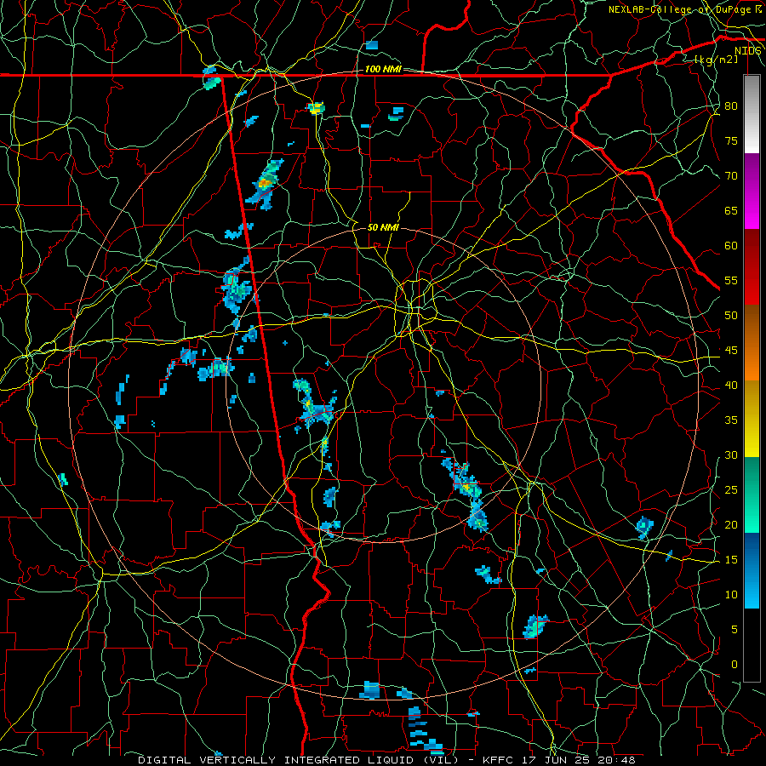Click the 100 NMI range ring label
766x766 pixels.
(383, 70)
